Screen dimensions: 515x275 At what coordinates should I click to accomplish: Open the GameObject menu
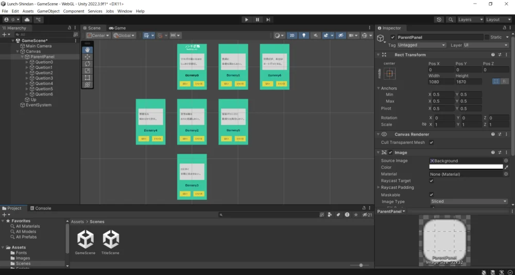tap(48, 11)
